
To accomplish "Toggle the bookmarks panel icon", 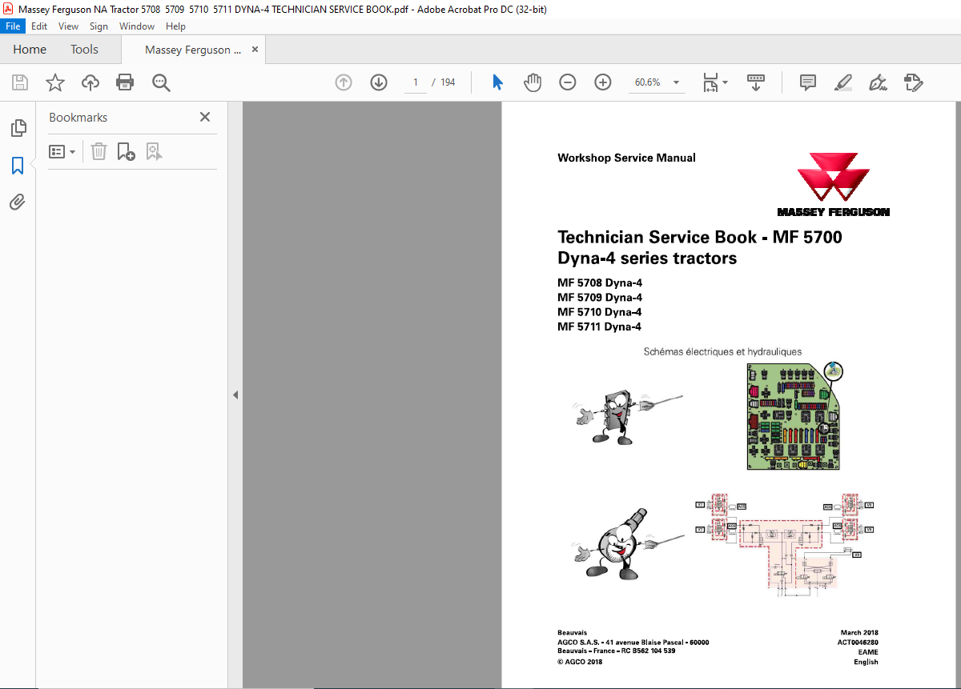I will tap(18, 166).
